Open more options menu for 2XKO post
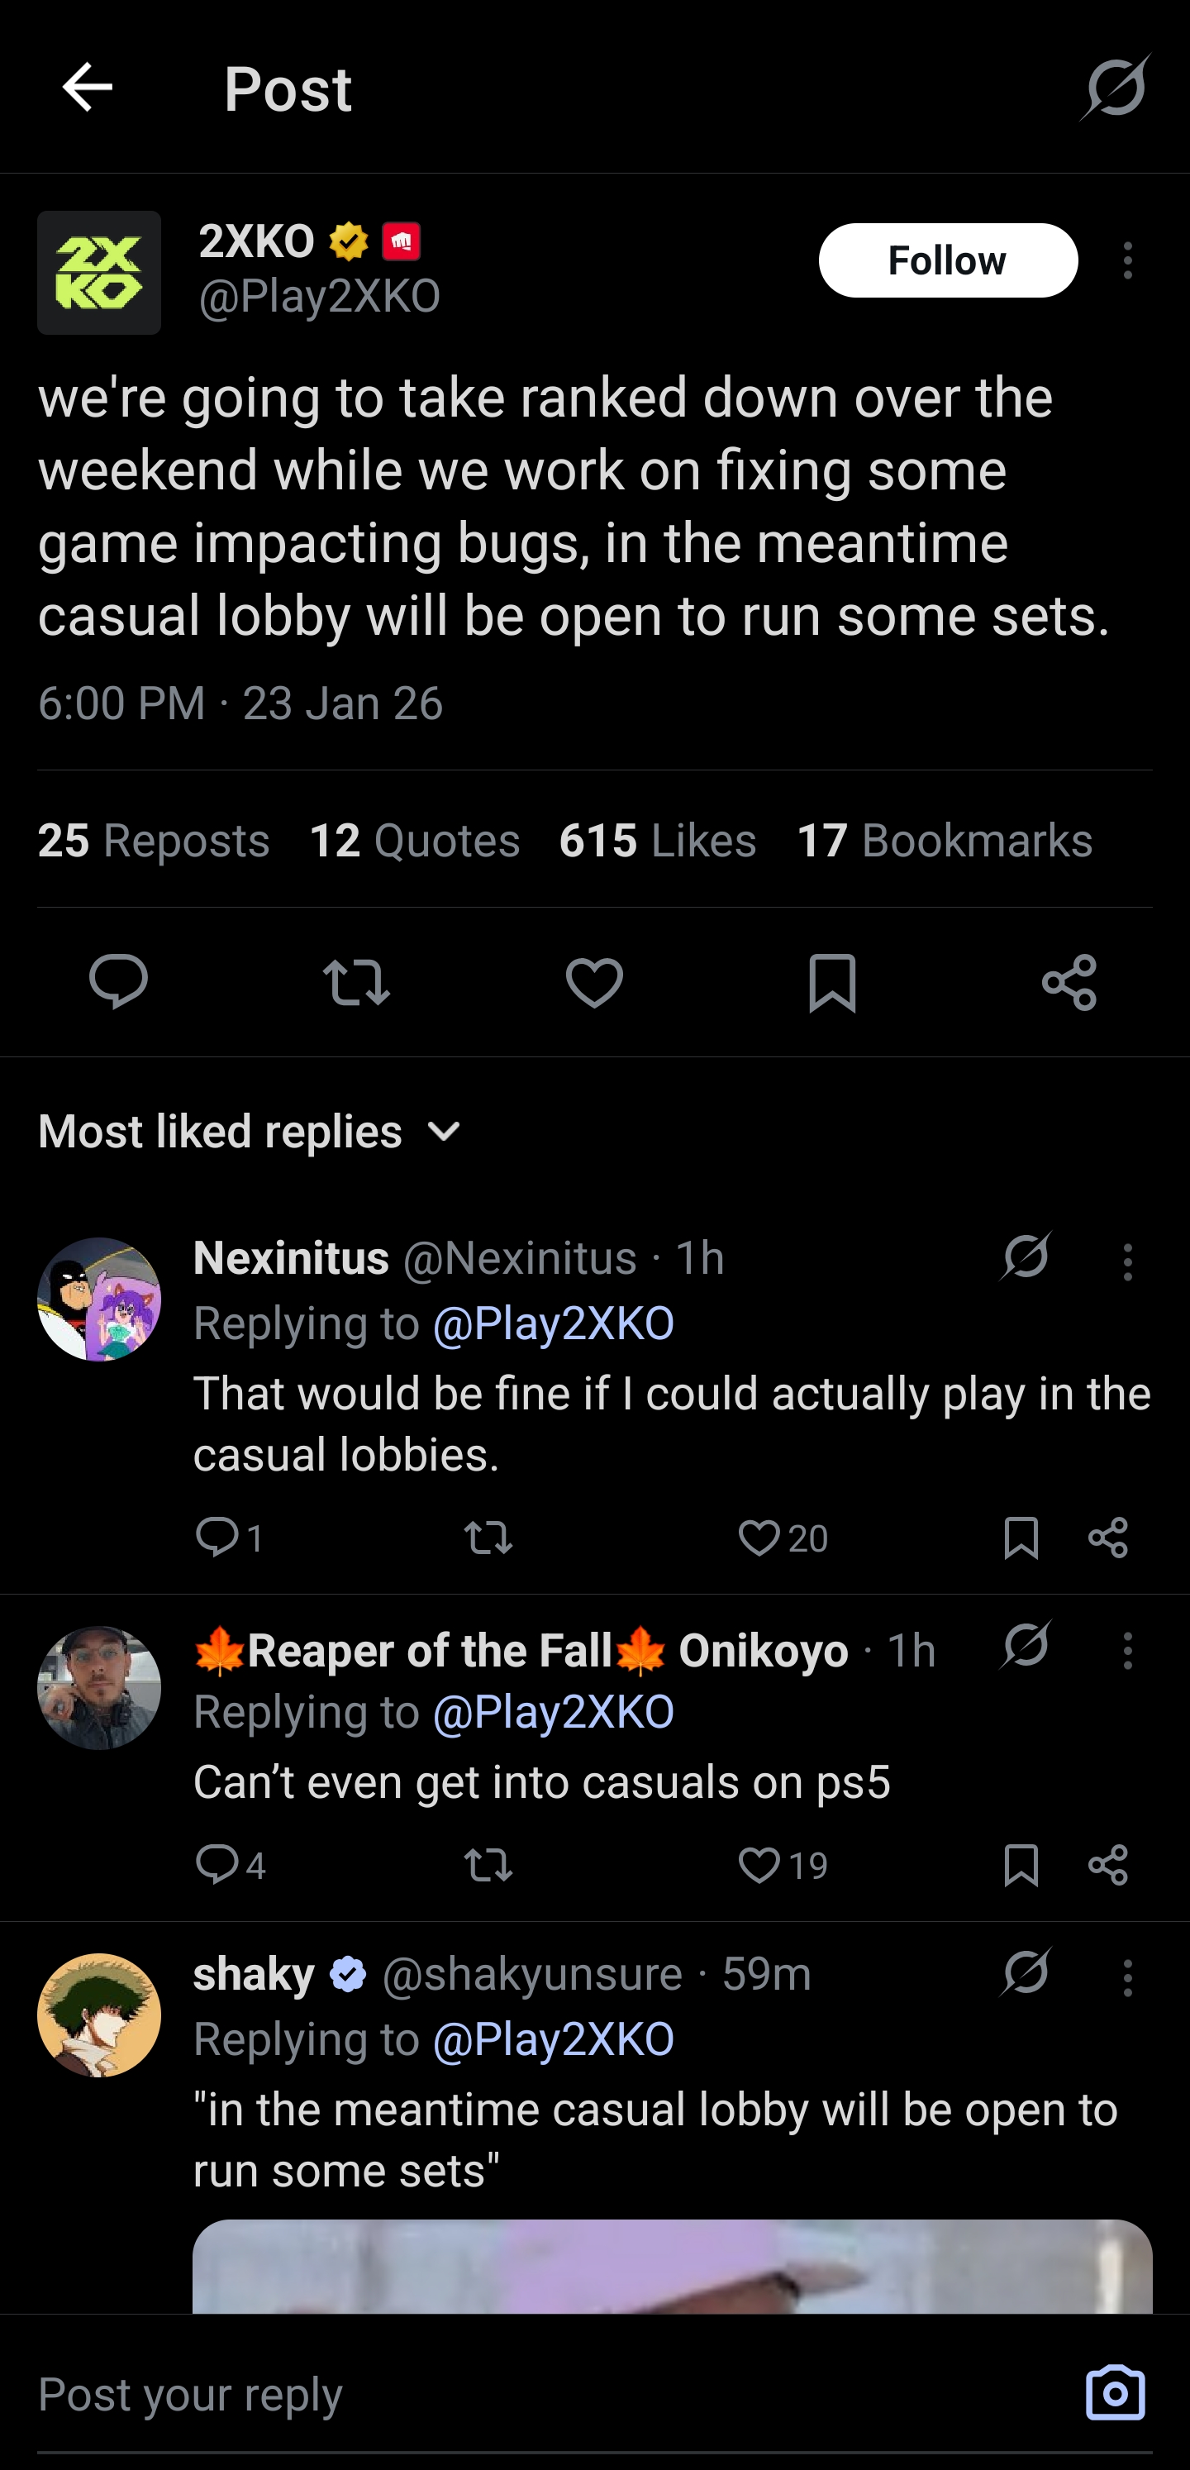1190x2470 pixels. [1128, 261]
